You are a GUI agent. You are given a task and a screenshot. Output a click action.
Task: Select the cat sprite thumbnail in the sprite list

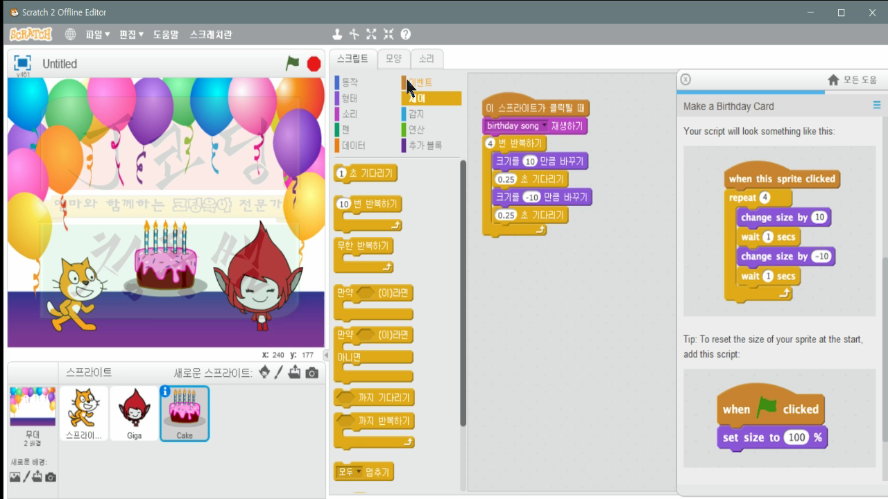(x=84, y=414)
